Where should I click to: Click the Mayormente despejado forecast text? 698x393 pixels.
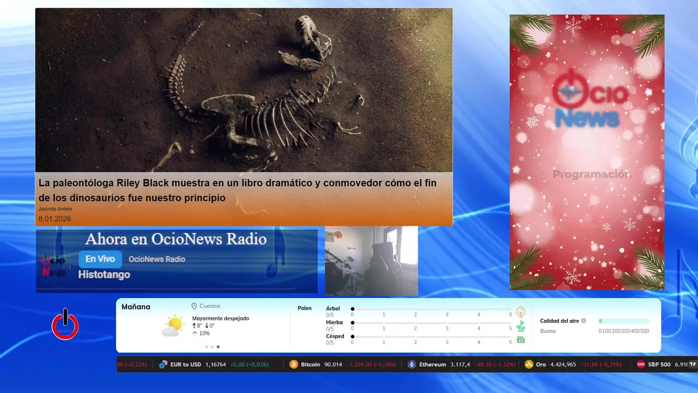[x=221, y=318]
